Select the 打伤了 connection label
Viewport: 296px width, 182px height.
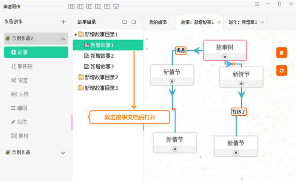pos(239,112)
